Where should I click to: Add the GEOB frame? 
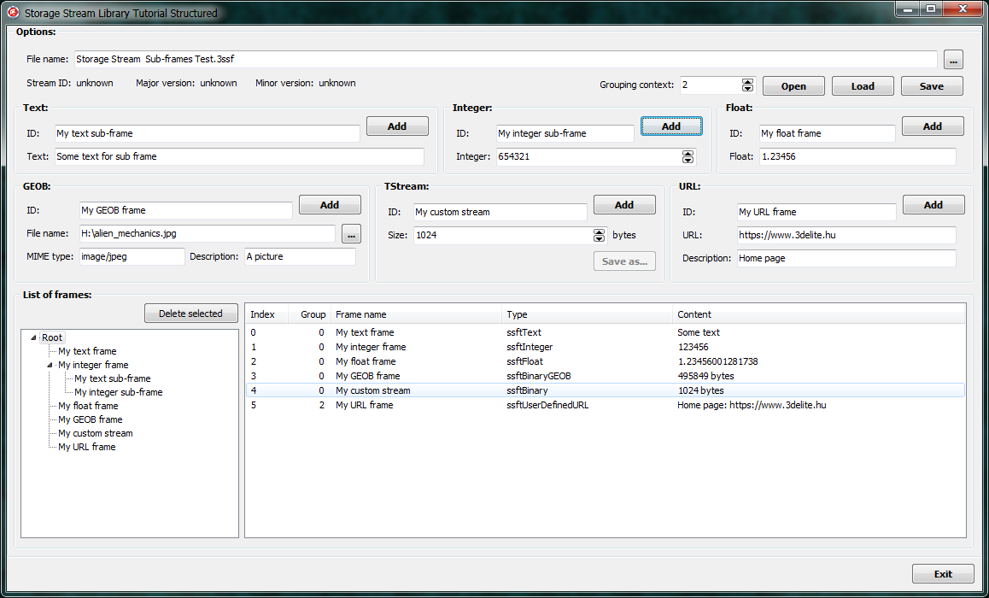point(330,205)
